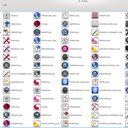Click the file name 5wheel1.png
This screenshot has height=128, width=128.
(x=74, y=74)
